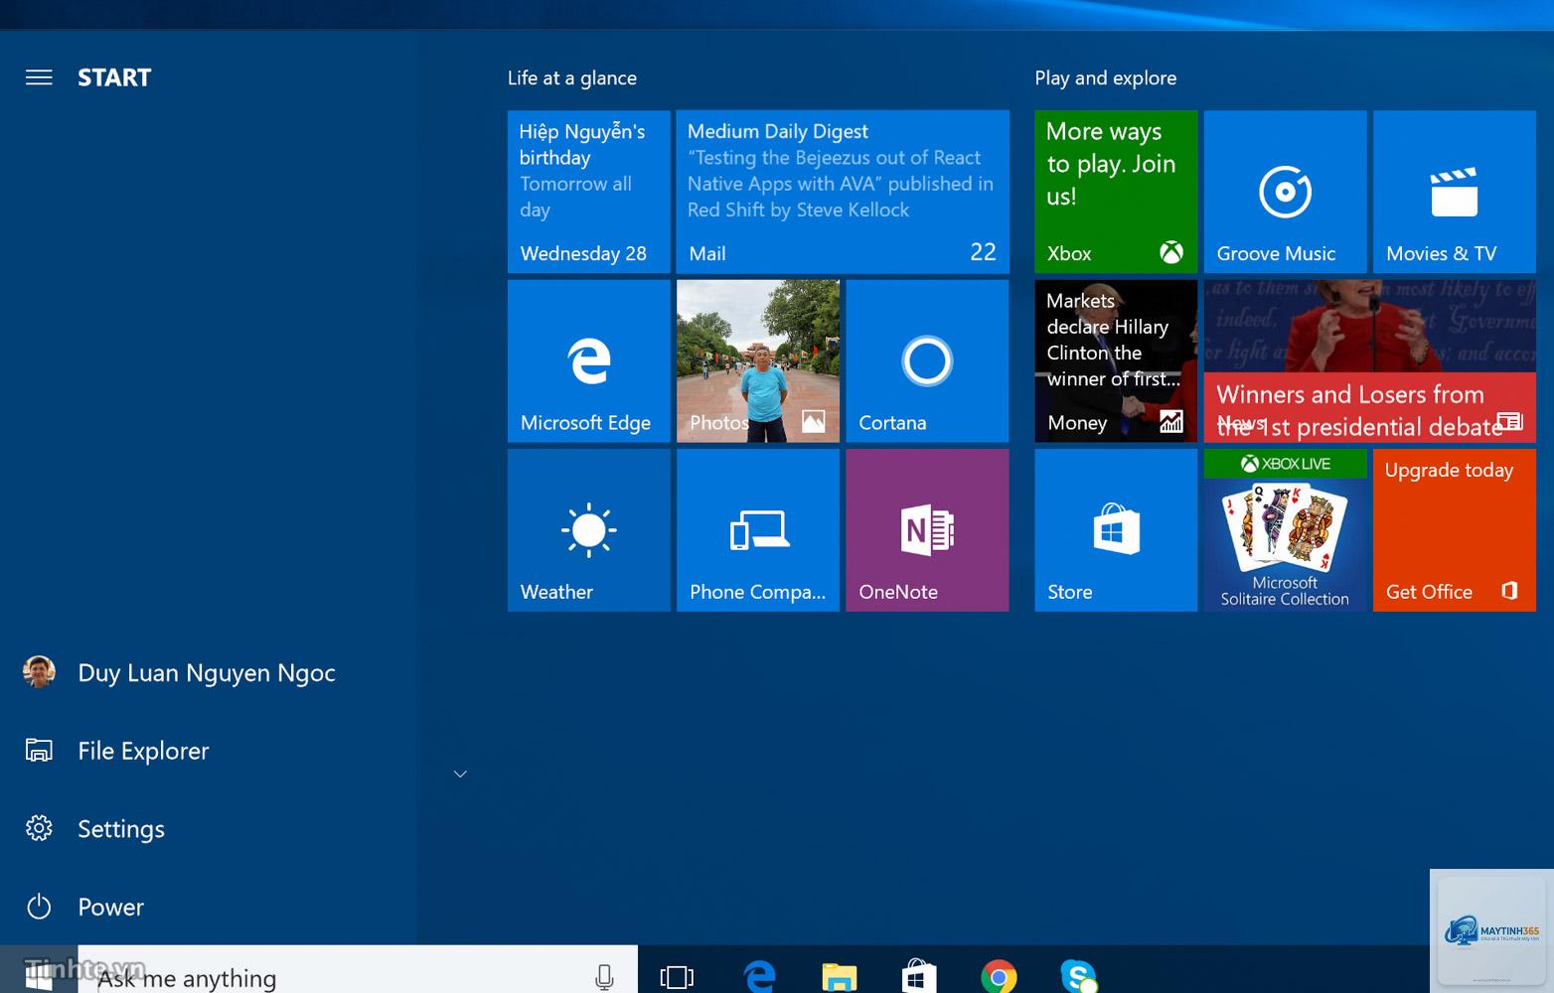Launch the Phone Companion tile
This screenshot has width=1554, height=993.
(x=758, y=530)
